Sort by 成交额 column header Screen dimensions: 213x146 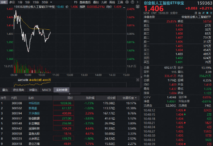pyautogui.click(x=111, y=98)
